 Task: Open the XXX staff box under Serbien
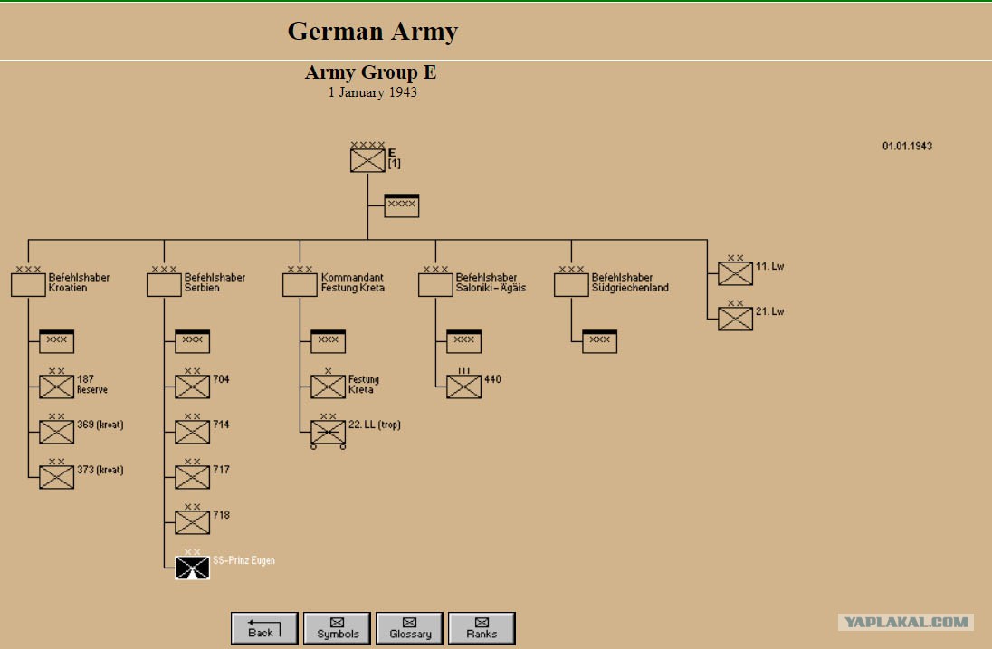click(x=192, y=341)
